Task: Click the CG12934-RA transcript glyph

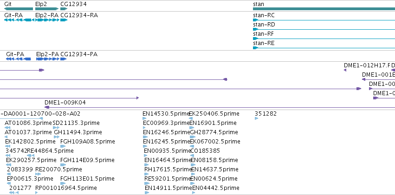Action: pos(64,20)
